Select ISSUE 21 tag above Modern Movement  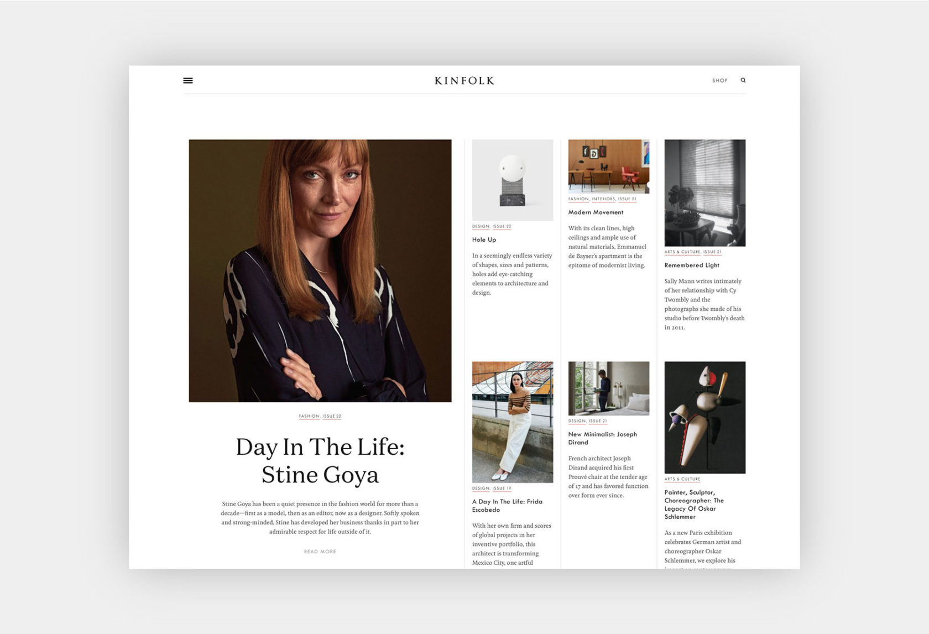point(627,199)
